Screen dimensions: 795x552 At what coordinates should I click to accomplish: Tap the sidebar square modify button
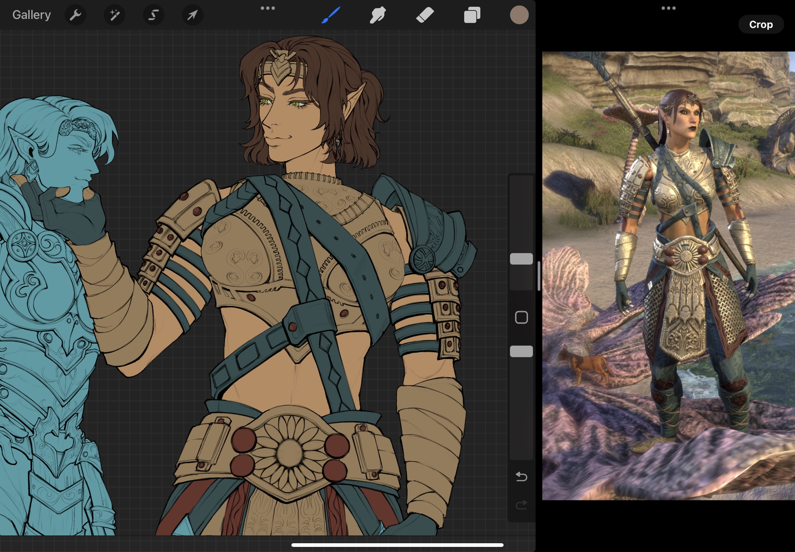tap(521, 318)
